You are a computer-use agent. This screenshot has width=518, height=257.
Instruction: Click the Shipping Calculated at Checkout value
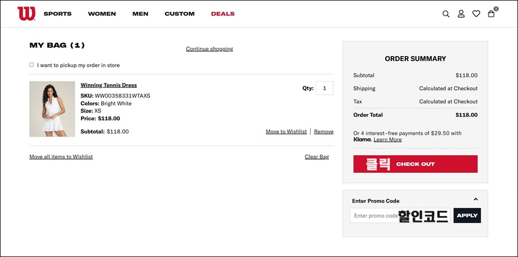pos(448,88)
